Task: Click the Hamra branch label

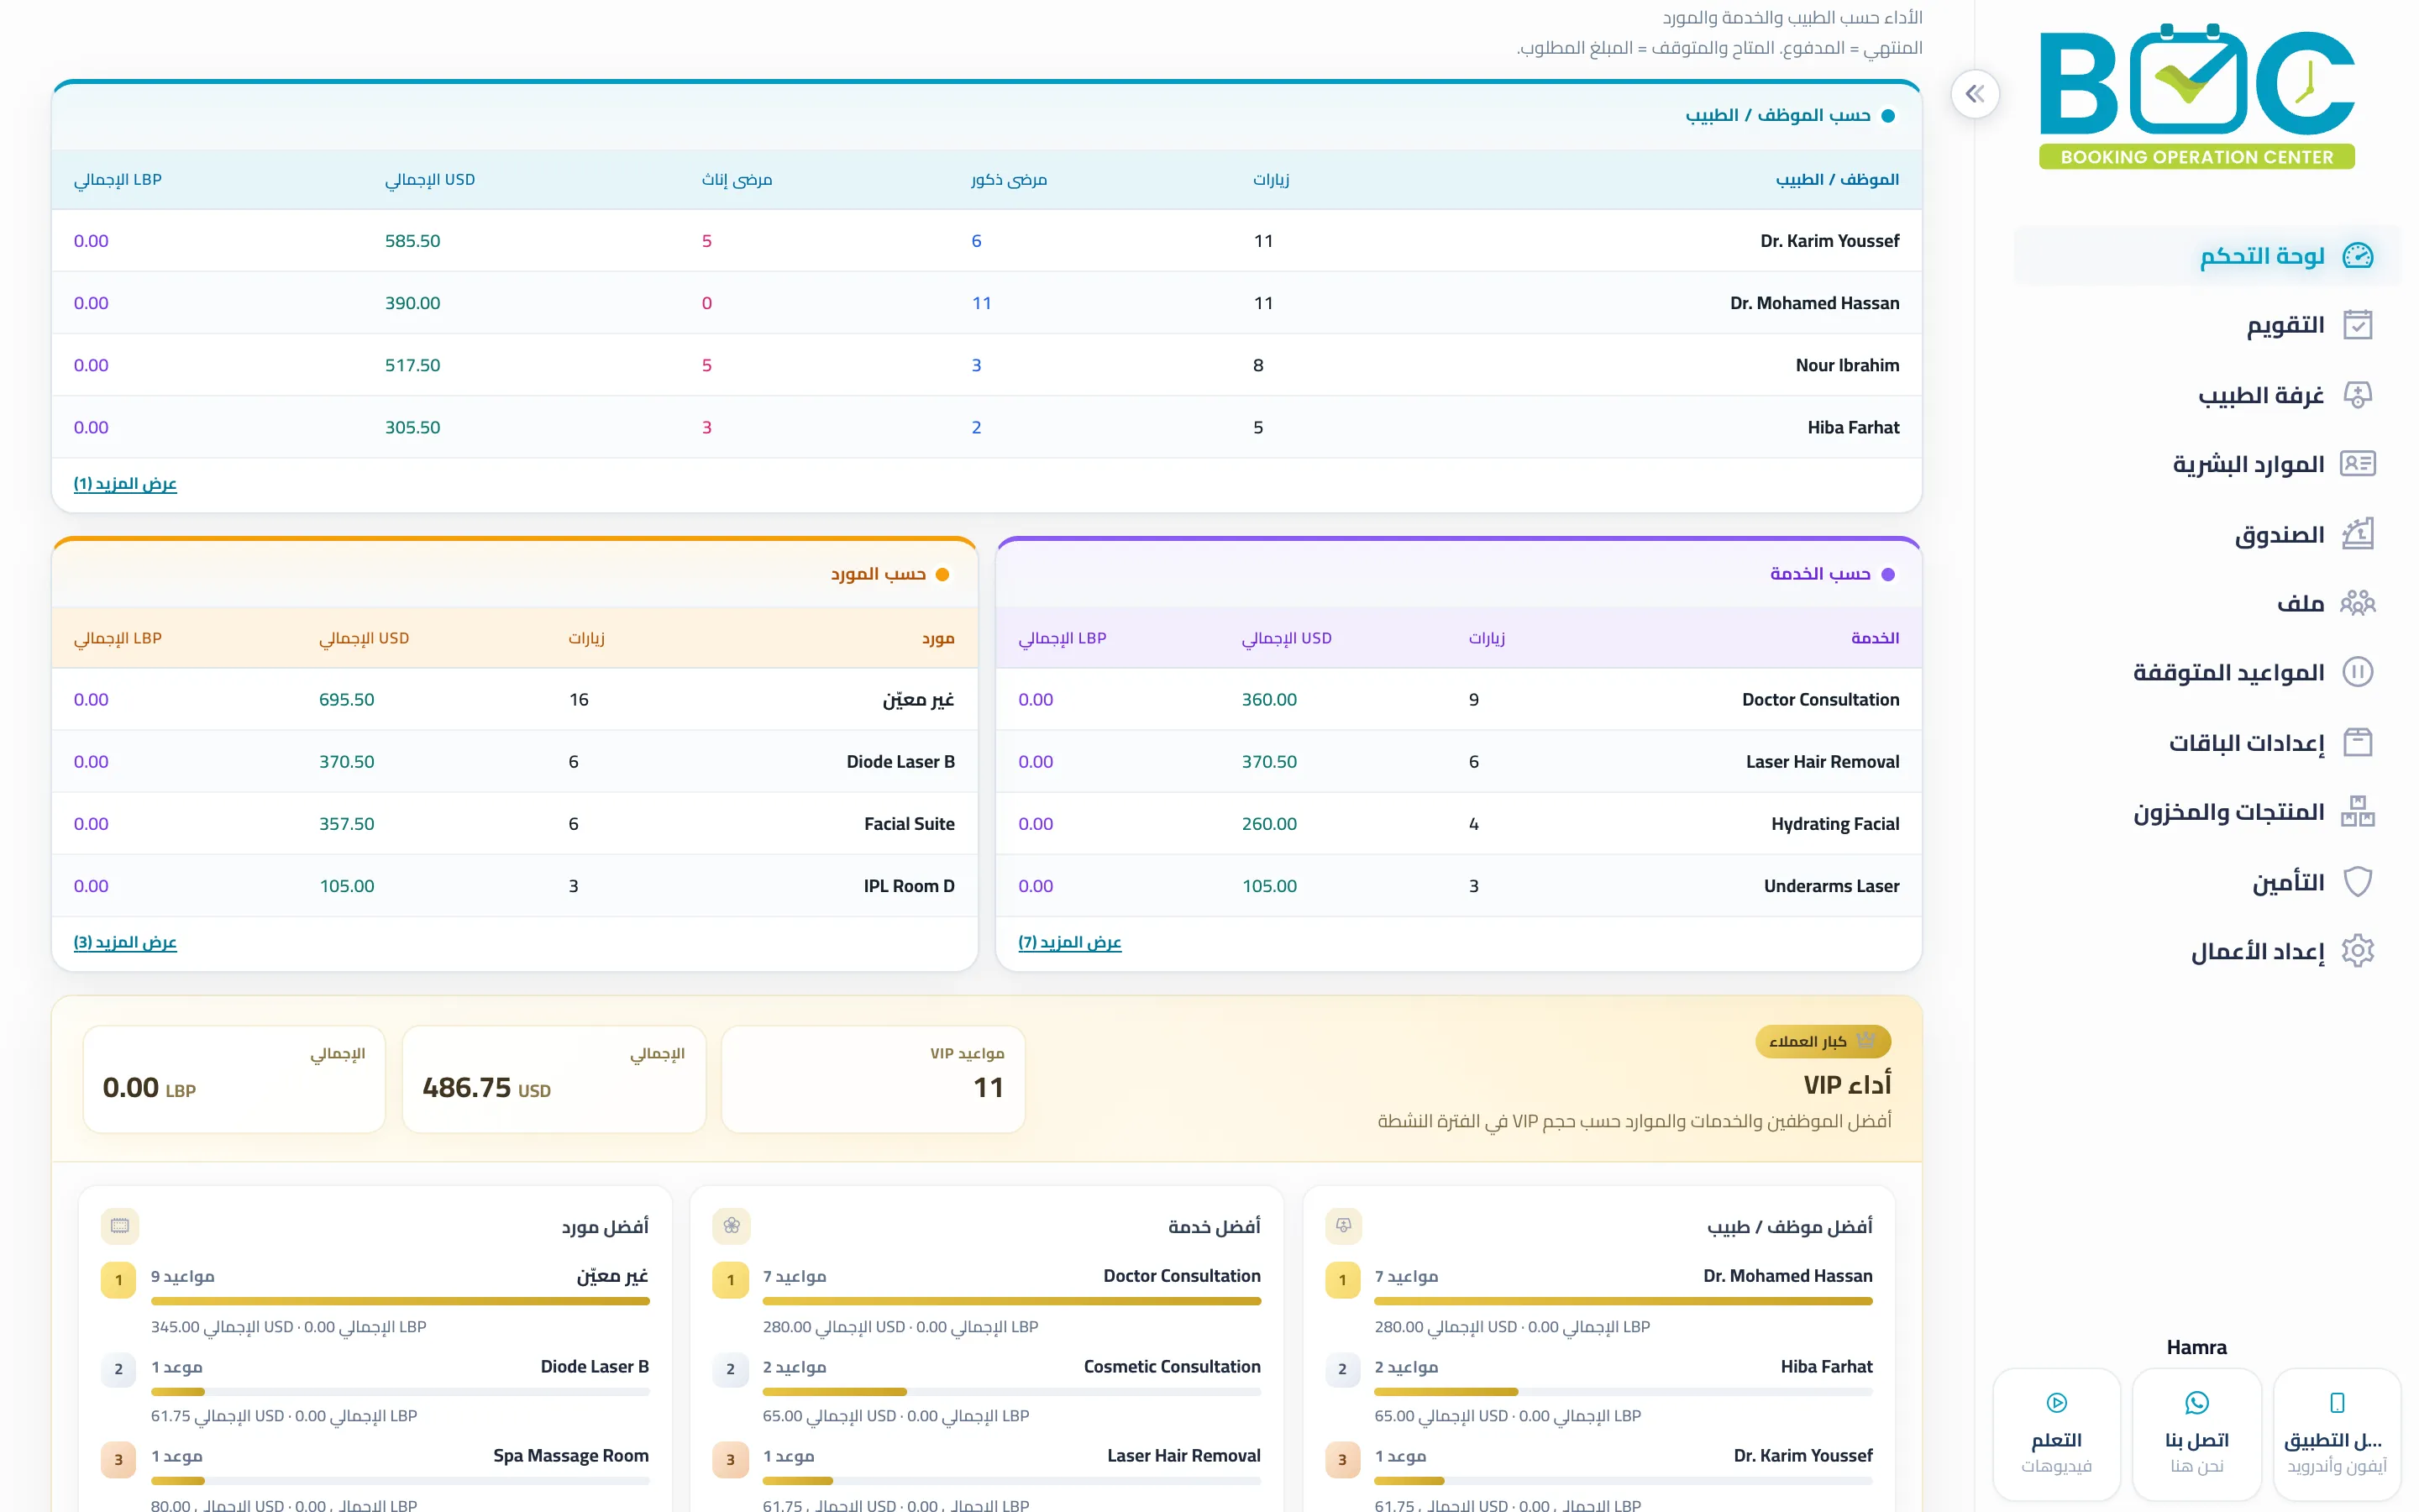Action: (x=2196, y=1347)
